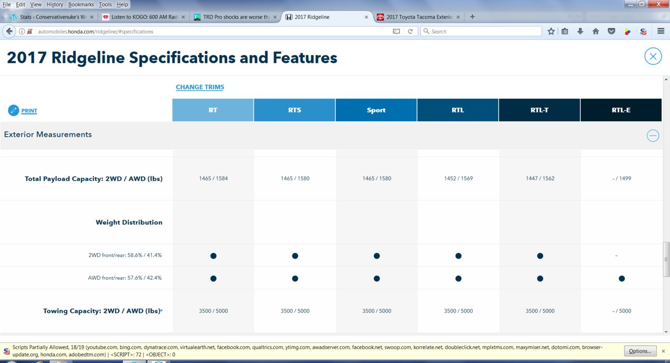Select the RTL-T trim header
Viewport: 670px width, 363px height.
540,110
